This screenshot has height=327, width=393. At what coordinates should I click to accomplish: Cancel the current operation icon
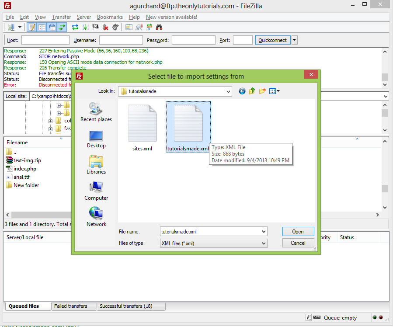[x=95, y=27]
